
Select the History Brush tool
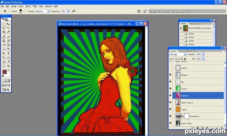(x=8, y=41)
